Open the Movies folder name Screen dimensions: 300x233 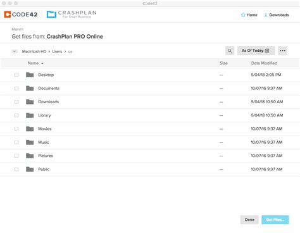click(x=44, y=129)
